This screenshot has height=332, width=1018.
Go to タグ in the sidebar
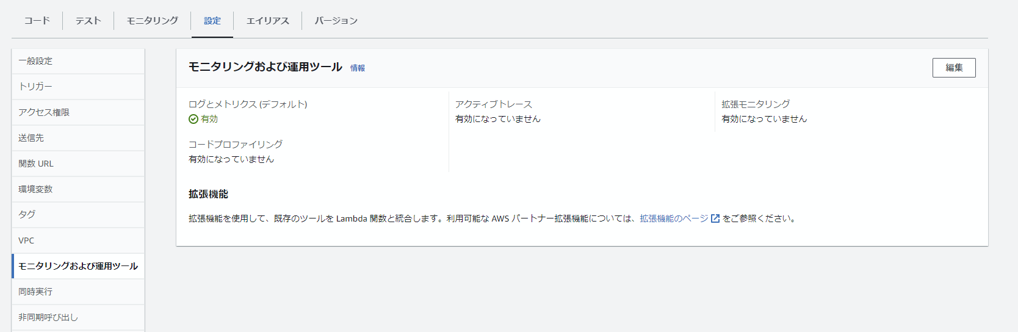point(78,215)
